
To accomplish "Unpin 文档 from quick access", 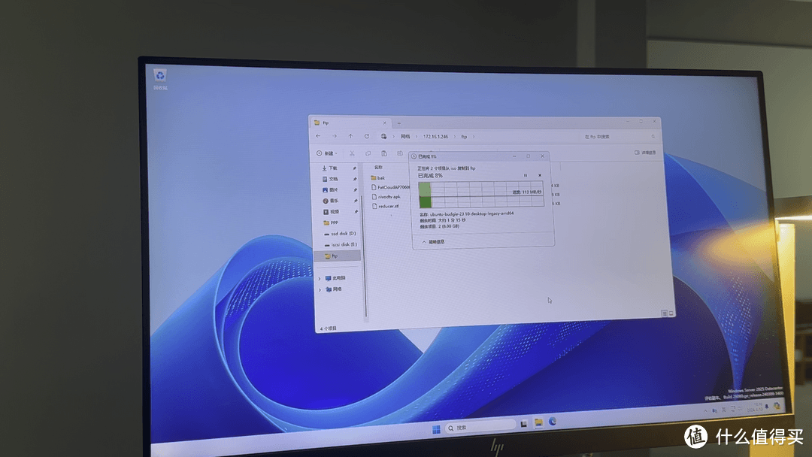I will (x=355, y=179).
